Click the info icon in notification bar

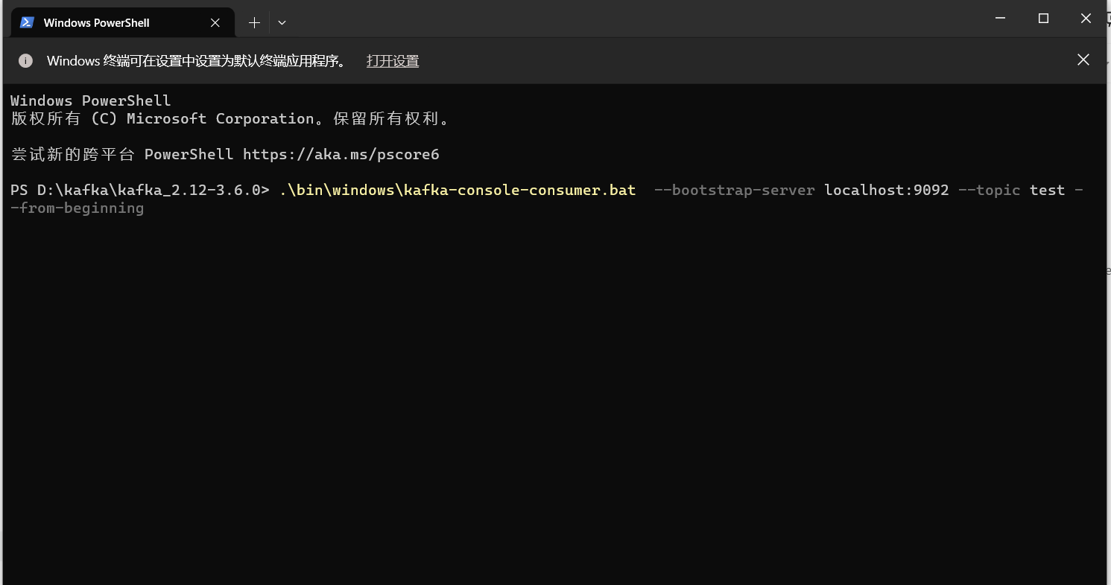(x=25, y=61)
